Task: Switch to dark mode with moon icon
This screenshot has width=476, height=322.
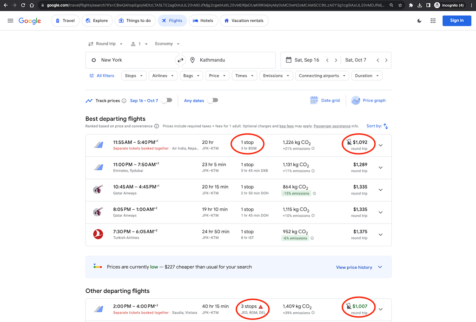Action: click(419, 20)
